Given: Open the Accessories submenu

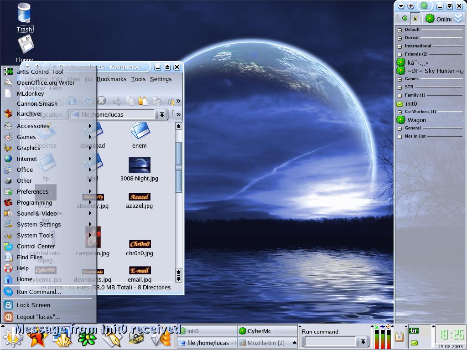Looking at the screenshot, I should [47, 126].
